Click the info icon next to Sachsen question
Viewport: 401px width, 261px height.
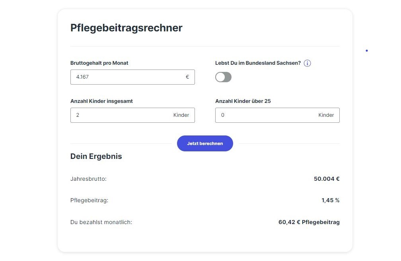[x=307, y=63]
